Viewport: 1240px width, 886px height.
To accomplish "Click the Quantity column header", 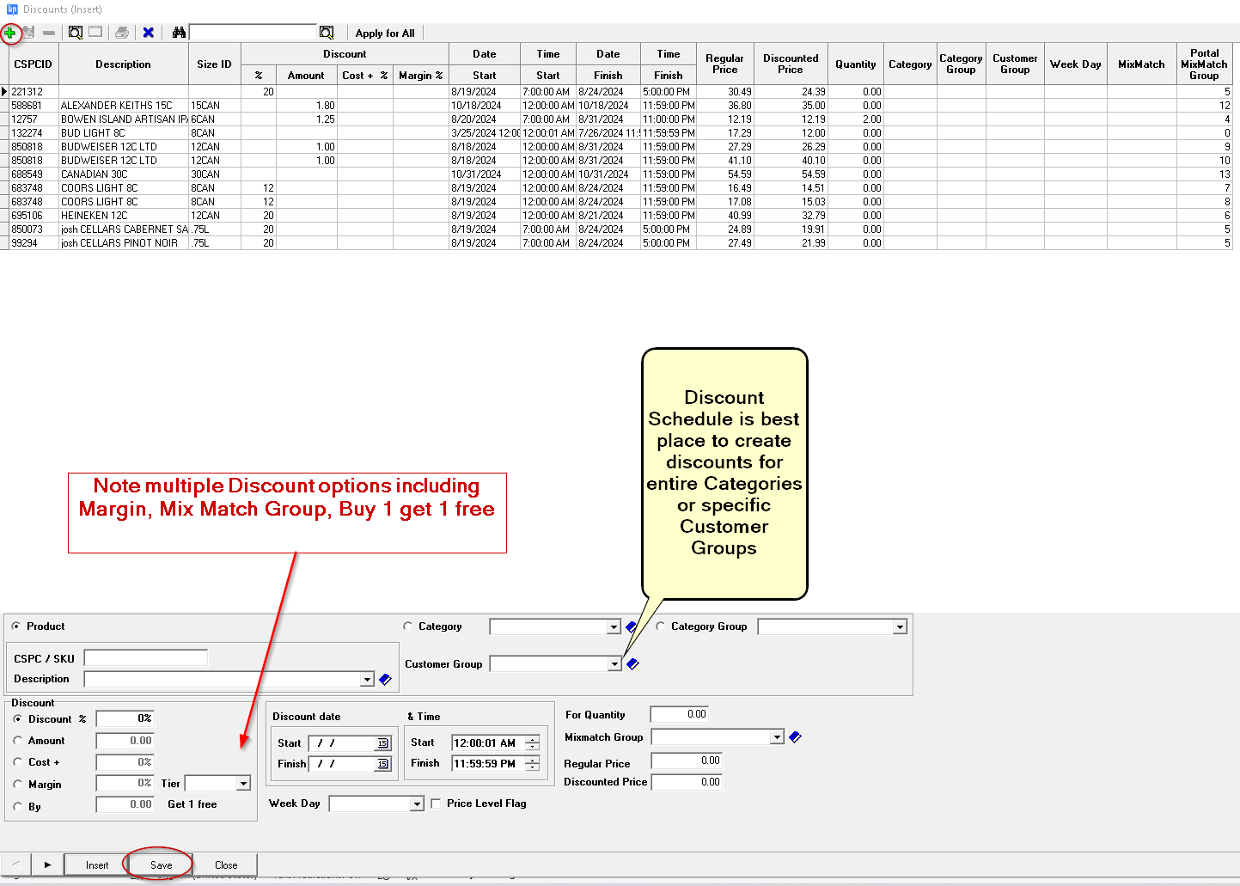I will pos(856,64).
